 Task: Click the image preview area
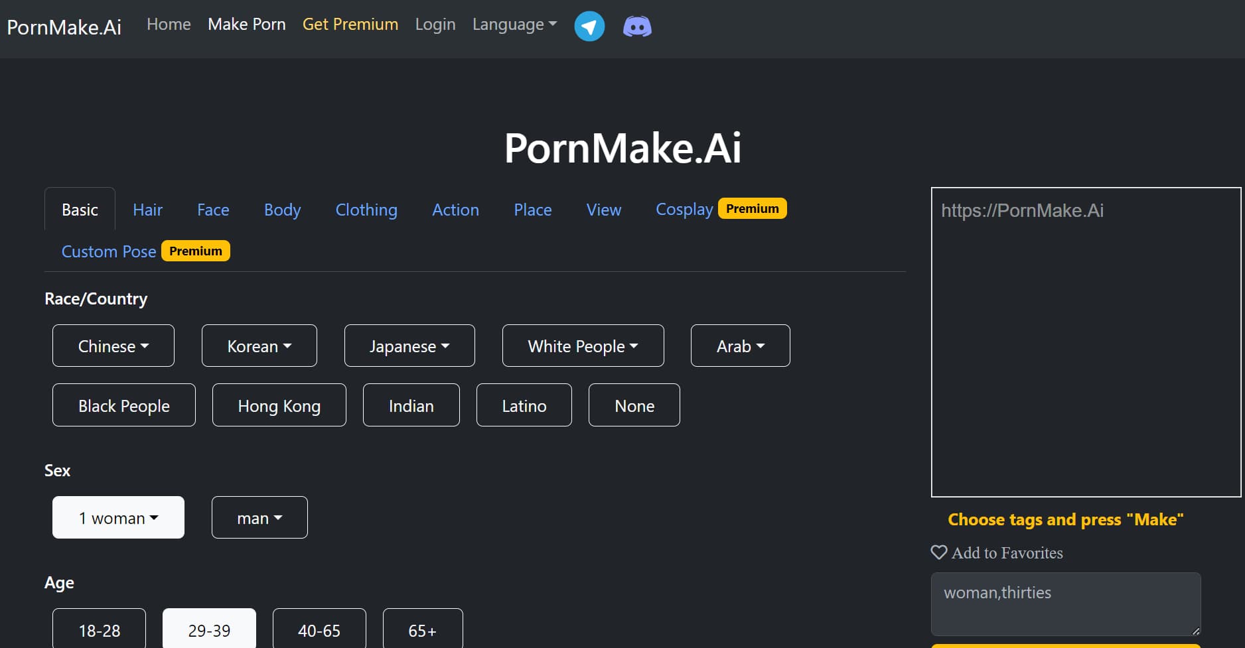point(1086,342)
